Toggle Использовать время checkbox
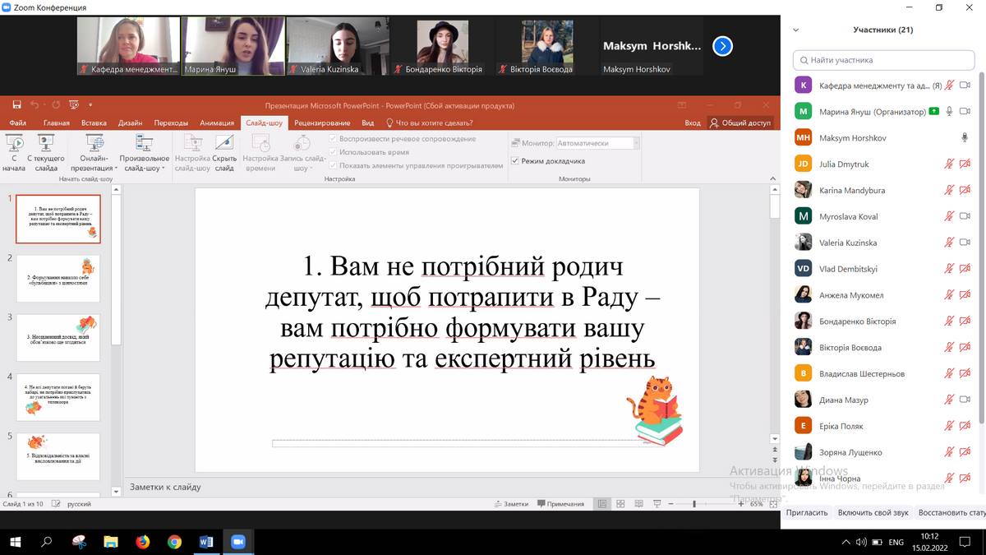 click(x=334, y=152)
